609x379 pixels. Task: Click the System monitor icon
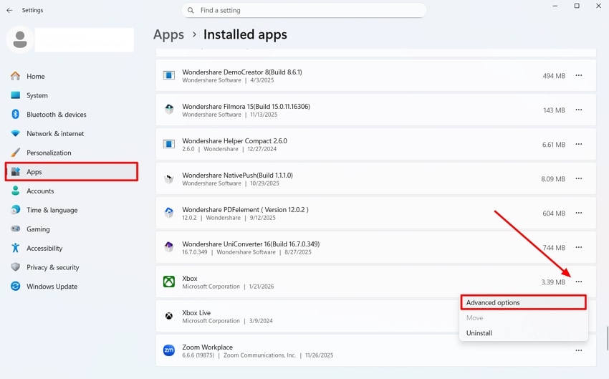tap(16, 95)
